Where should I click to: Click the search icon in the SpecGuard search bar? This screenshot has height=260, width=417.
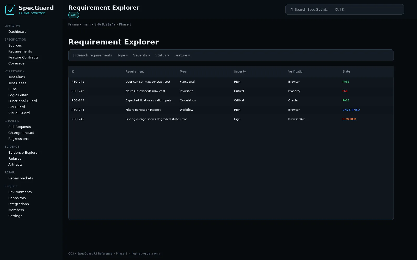tap(292, 10)
